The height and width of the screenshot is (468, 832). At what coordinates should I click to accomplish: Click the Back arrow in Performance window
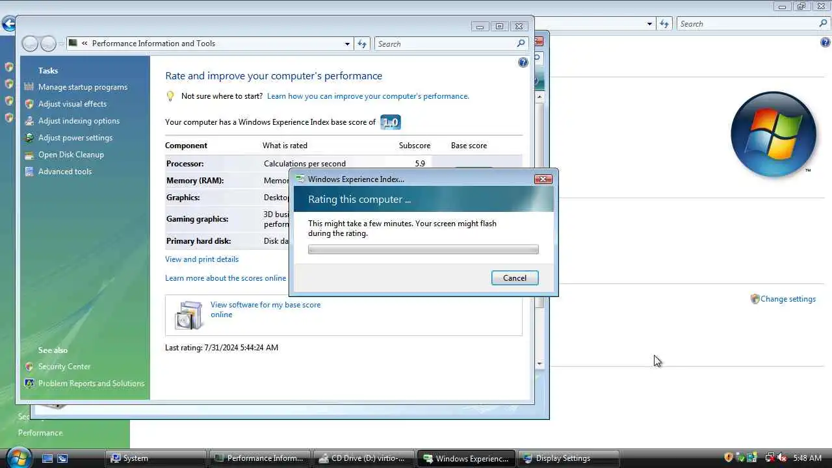click(30, 44)
